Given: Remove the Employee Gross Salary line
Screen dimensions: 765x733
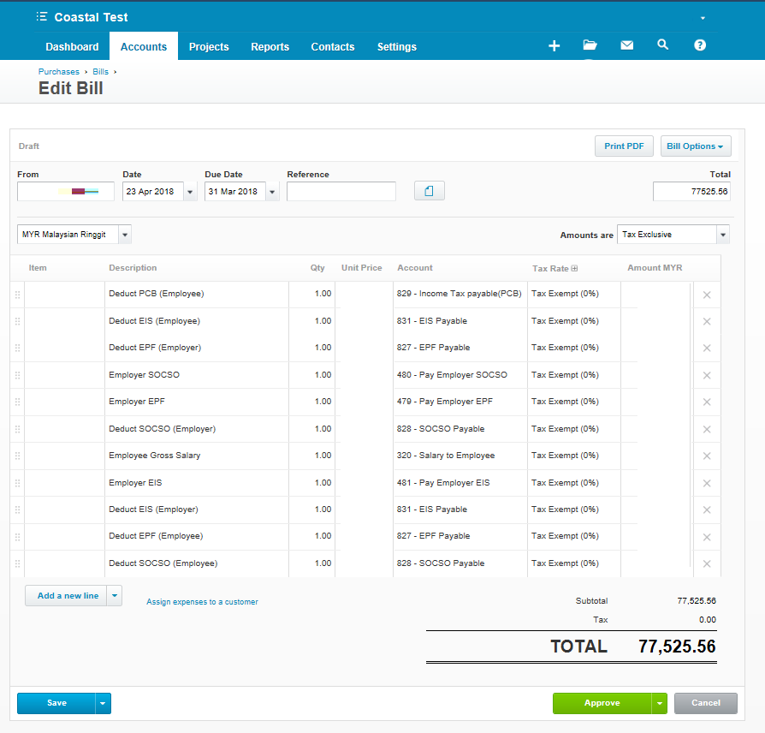Looking at the screenshot, I should [707, 456].
